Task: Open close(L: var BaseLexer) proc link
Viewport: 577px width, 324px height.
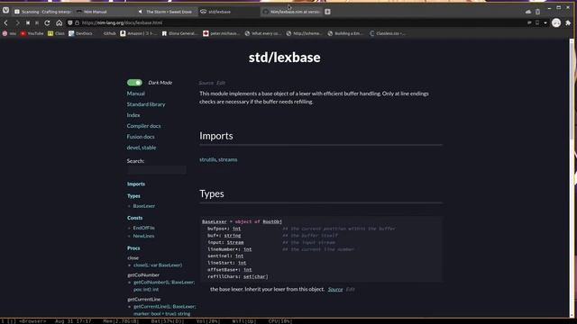Action: click(x=158, y=265)
